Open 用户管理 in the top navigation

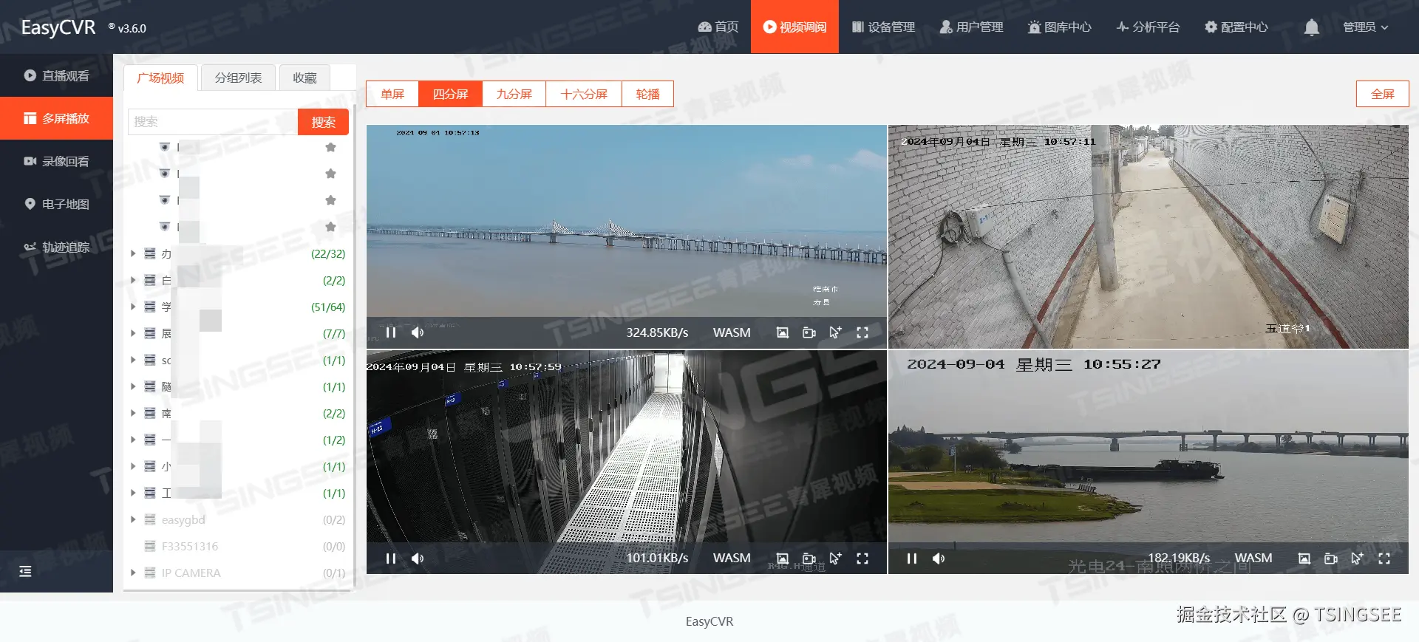(x=971, y=27)
